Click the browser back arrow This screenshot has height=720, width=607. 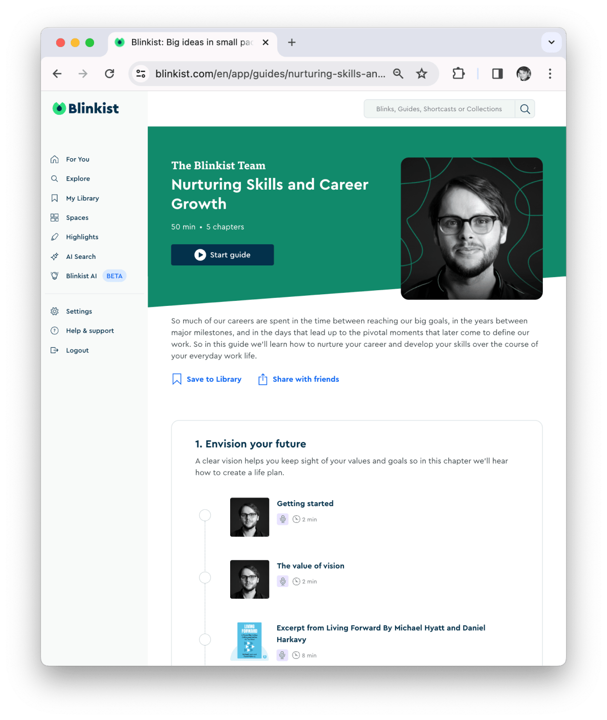57,74
